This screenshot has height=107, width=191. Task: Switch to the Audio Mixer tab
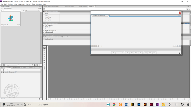point(52,7)
